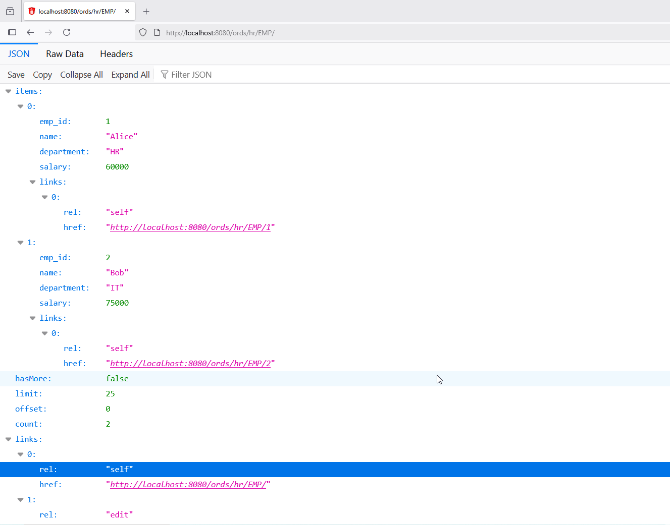The height and width of the screenshot is (525, 670).
Task: Click the Save button
Action: click(x=16, y=75)
